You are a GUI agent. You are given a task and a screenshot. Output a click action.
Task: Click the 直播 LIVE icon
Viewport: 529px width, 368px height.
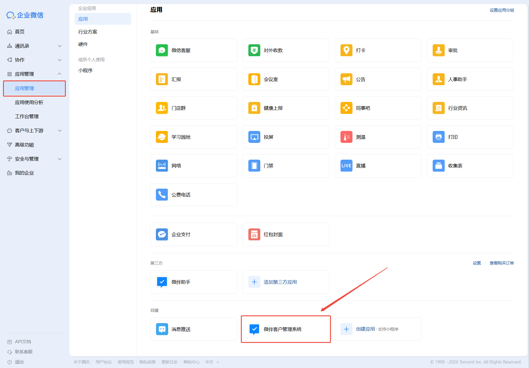point(346,166)
